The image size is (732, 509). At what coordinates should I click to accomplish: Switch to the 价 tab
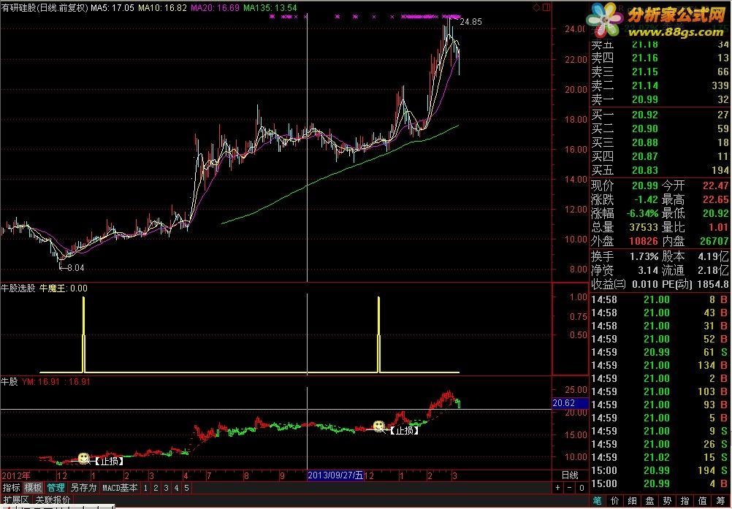coord(615,501)
